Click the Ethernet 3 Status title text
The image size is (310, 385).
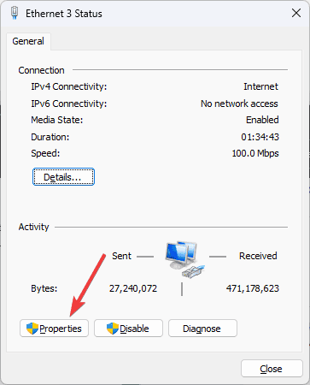64,14
